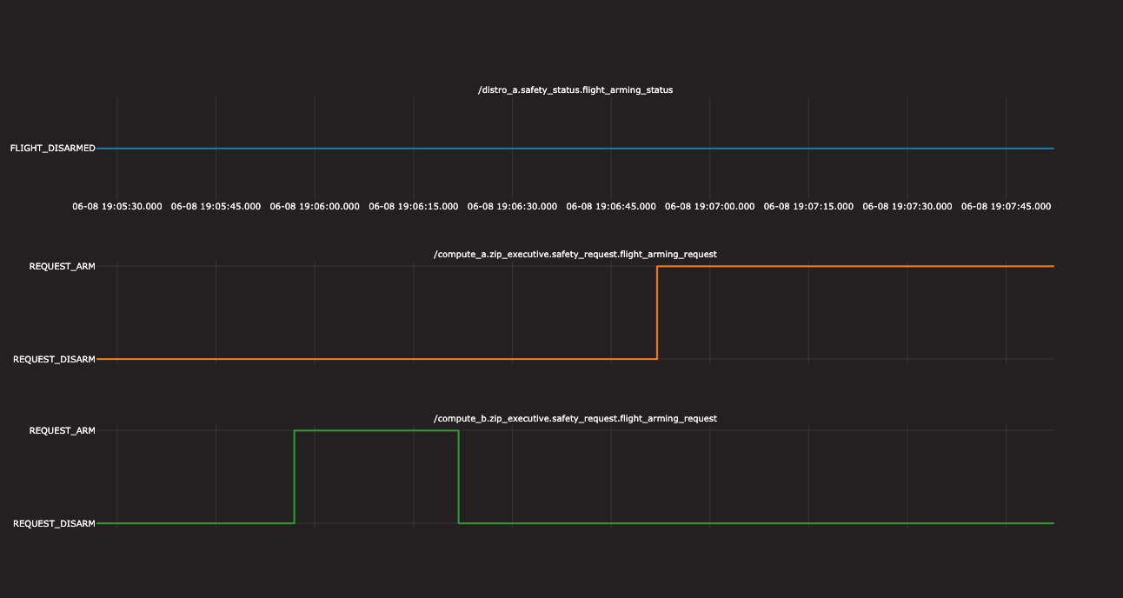The image size is (1123, 598).
Task: Click the 19:06:30.000 time tick label
Action: click(x=512, y=207)
